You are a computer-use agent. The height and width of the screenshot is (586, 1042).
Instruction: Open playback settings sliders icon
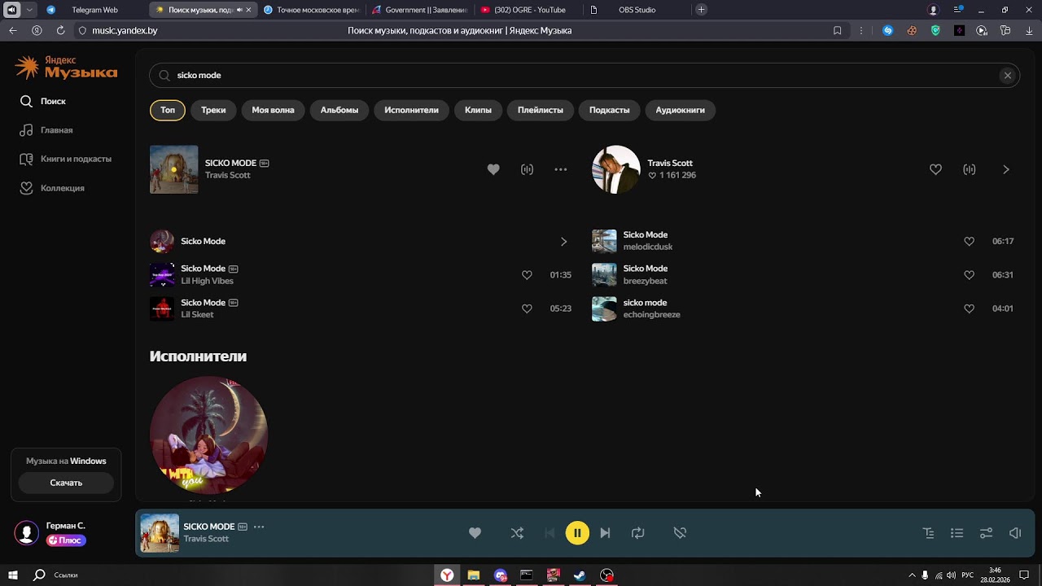pyautogui.click(x=986, y=533)
